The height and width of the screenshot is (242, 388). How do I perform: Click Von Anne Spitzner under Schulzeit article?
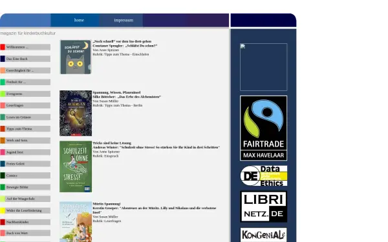(x=106, y=152)
